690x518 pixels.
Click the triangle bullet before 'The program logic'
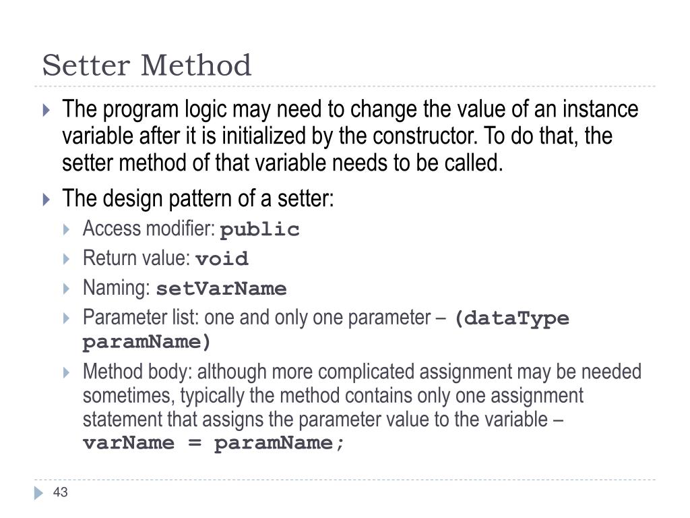point(46,110)
